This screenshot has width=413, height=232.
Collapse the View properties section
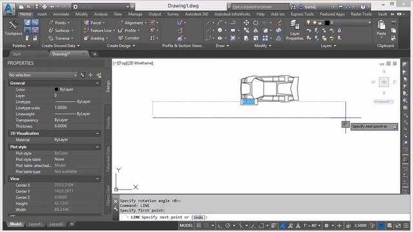[97, 179]
